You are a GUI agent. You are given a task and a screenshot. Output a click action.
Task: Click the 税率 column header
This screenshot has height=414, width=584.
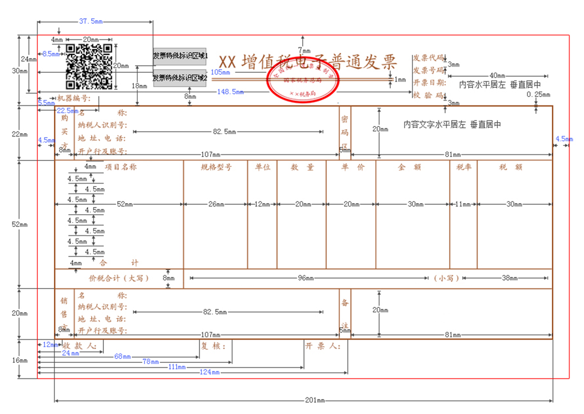click(x=464, y=167)
